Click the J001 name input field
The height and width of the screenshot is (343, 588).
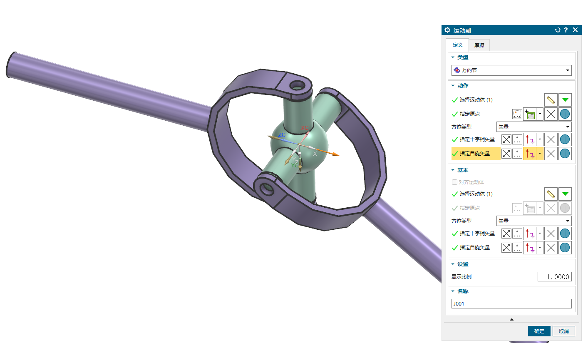click(x=511, y=304)
